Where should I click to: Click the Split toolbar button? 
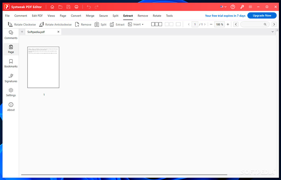pos(101,24)
